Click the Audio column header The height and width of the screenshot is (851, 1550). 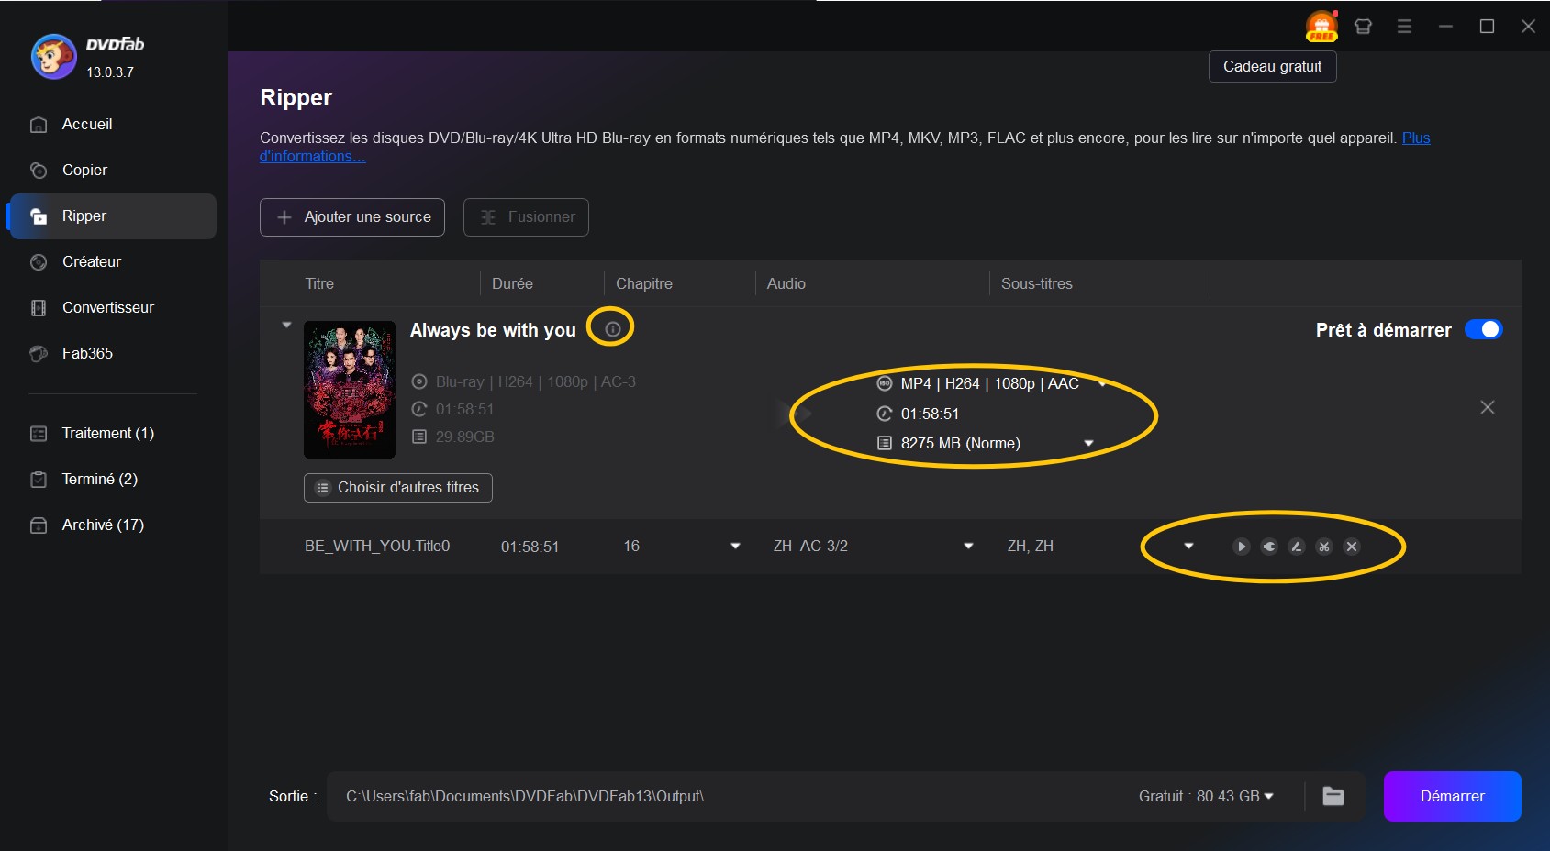click(786, 284)
